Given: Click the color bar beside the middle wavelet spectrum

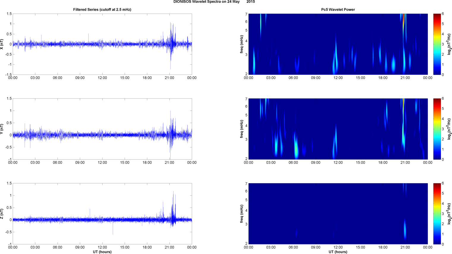Looking at the screenshot, I should 437,129.
